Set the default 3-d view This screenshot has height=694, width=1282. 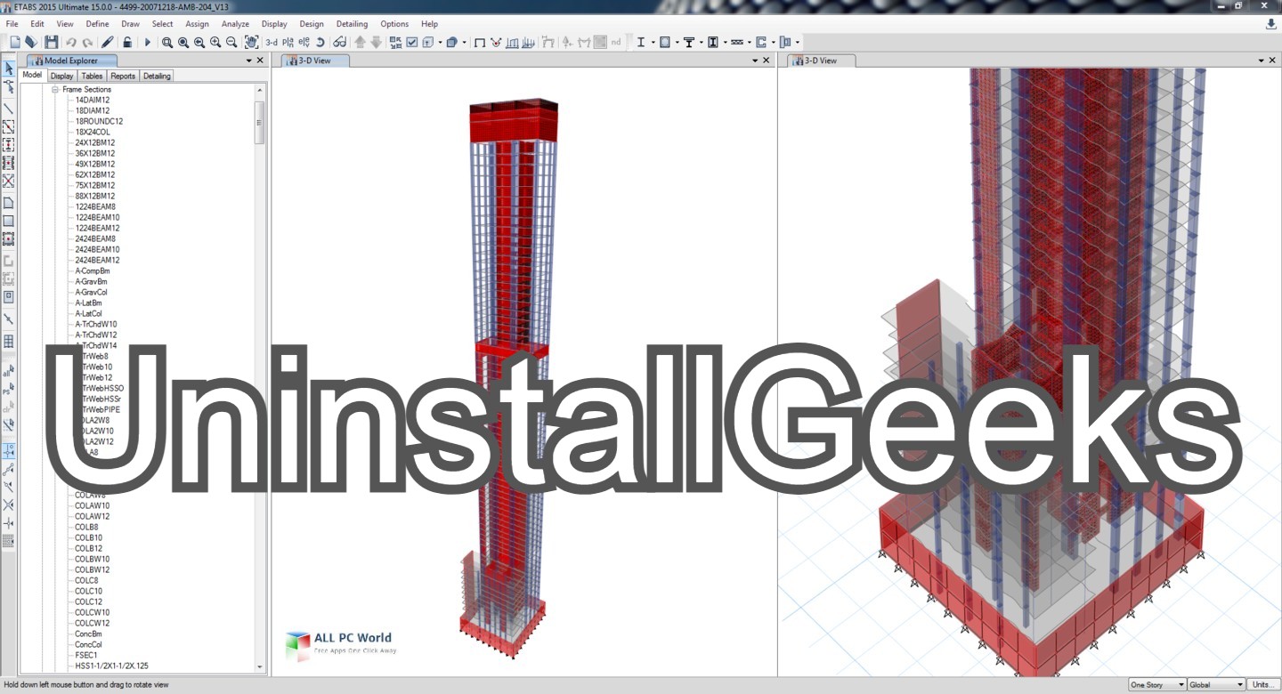(272, 42)
